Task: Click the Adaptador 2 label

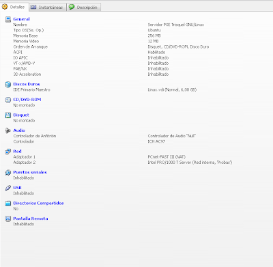Action: 25,163
